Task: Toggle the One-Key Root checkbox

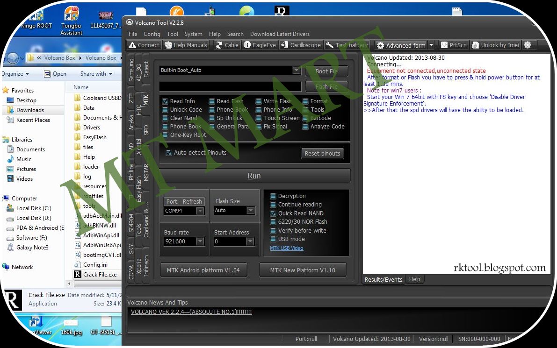Action: point(165,135)
